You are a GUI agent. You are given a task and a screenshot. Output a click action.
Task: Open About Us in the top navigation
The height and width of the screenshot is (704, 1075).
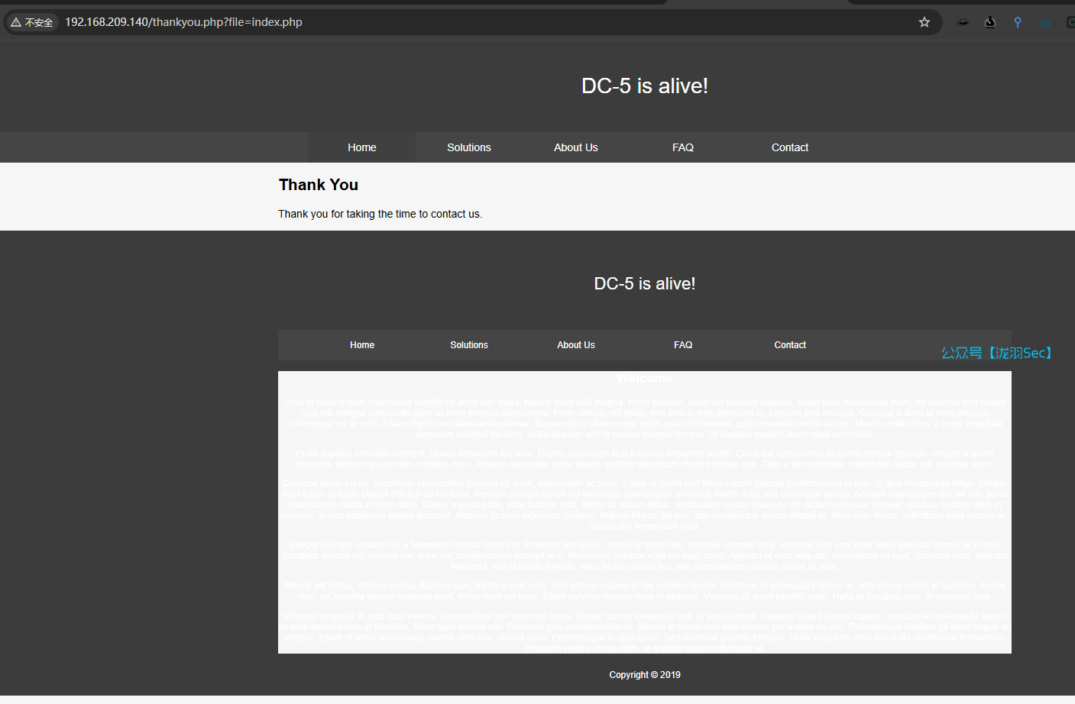[576, 147]
